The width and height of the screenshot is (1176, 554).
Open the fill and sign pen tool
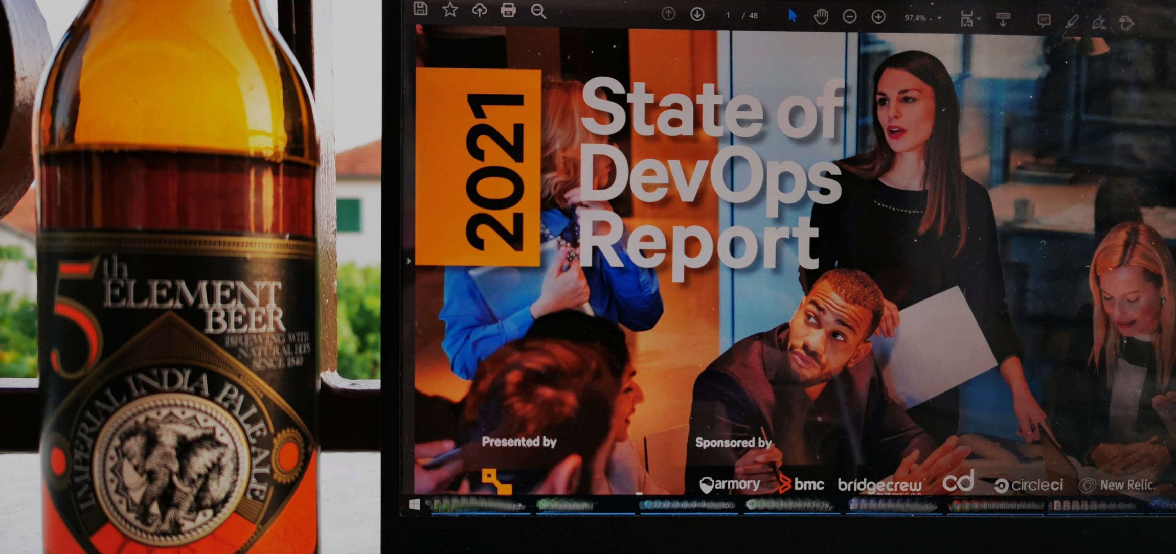(x=1098, y=22)
